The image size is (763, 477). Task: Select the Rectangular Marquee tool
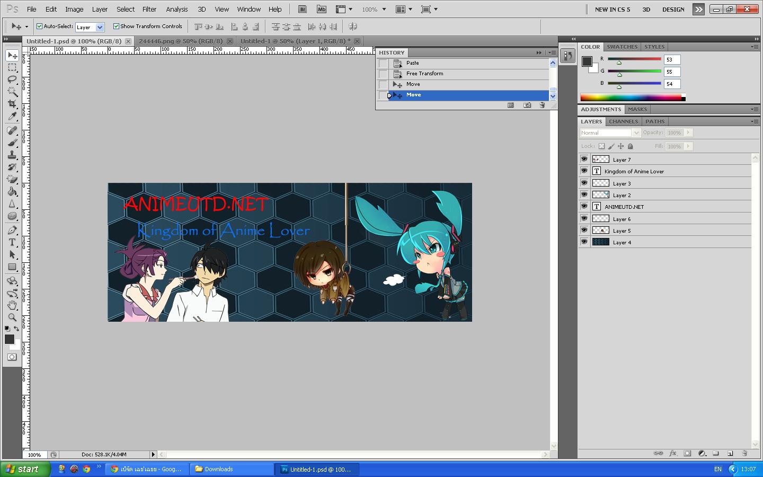pyautogui.click(x=12, y=67)
